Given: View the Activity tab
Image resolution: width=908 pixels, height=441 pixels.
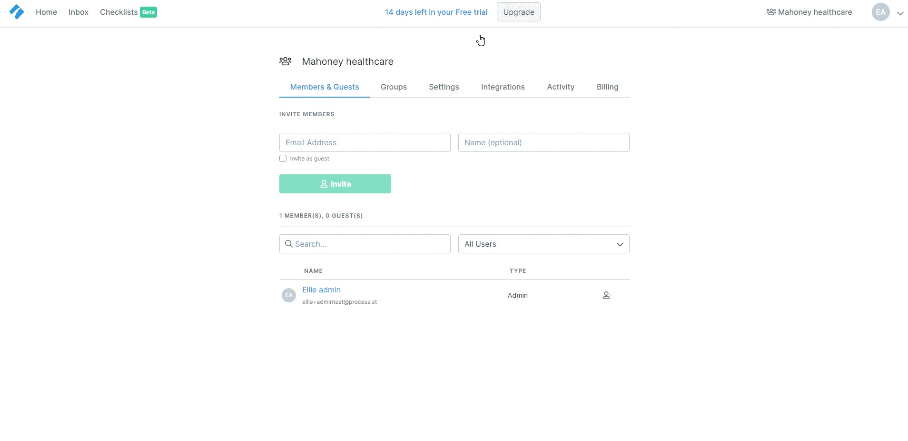Looking at the screenshot, I should click(x=561, y=87).
